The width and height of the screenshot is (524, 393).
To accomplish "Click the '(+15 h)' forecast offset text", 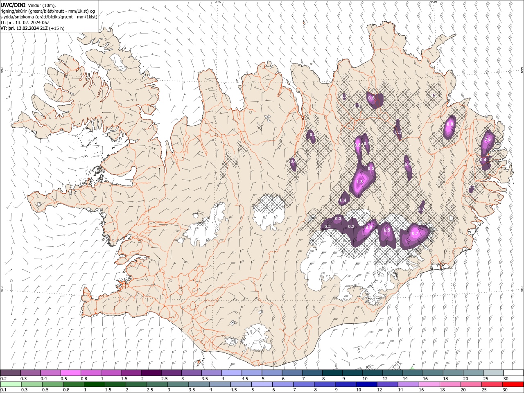I will pos(56,28).
